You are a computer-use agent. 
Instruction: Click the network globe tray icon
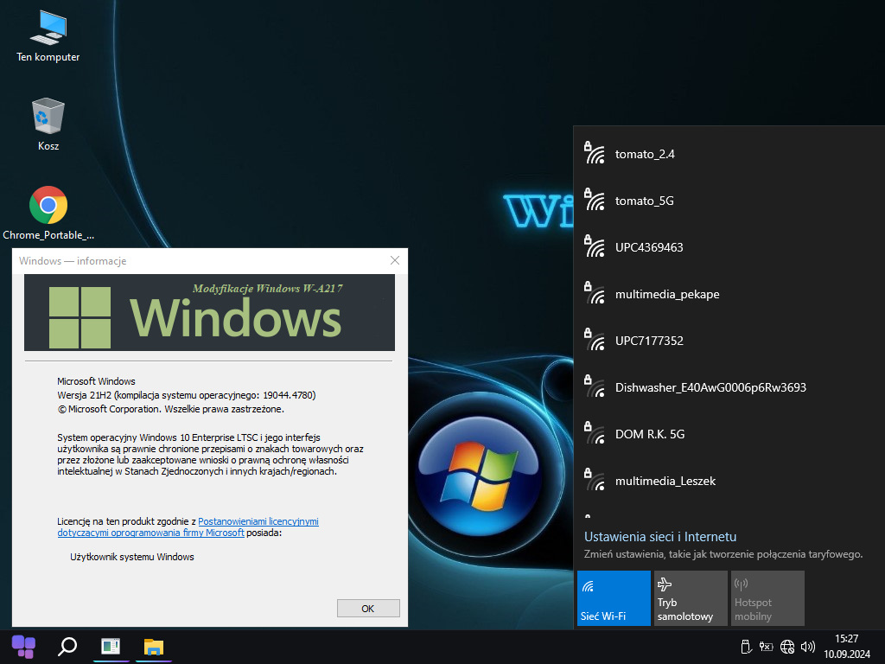point(786,647)
